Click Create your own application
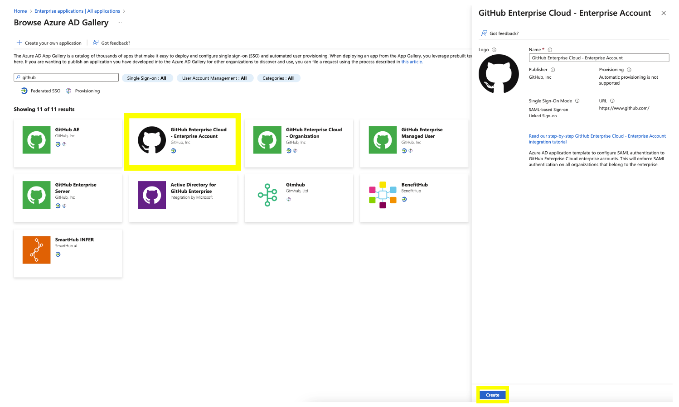679x407 pixels. (x=49, y=43)
